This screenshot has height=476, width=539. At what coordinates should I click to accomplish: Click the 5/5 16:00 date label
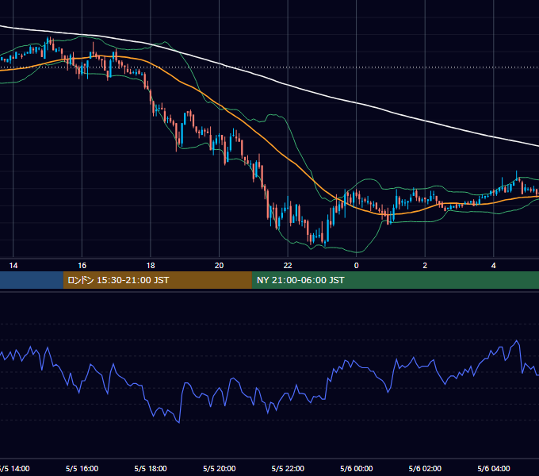[82, 468]
